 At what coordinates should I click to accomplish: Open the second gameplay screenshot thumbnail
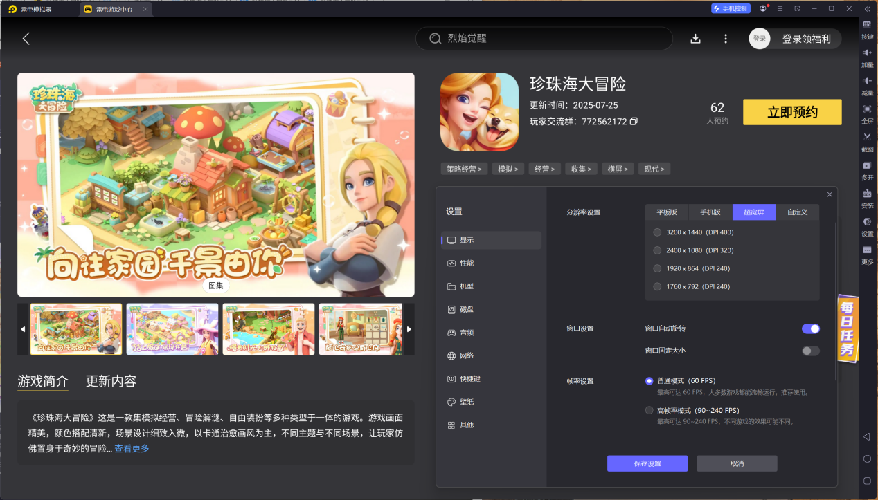point(172,329)
